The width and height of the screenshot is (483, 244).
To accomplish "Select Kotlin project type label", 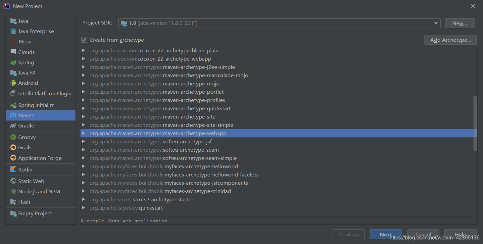I will point(25,170).
